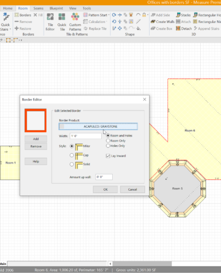Open the quick access toolbar customize arrow
221x274 pixels.
pyautogui.click(x=21, y=40)
